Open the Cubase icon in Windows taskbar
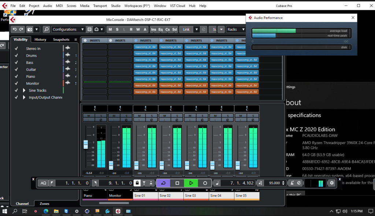 pyautogui.click(x=118, y=211)
